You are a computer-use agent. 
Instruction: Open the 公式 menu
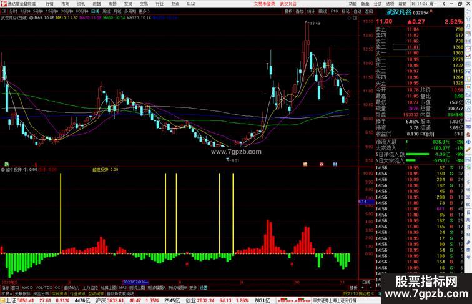coord(378,4)
